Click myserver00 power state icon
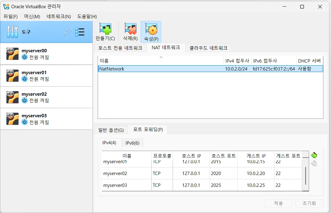Viewport: 331px width, 213px height. (x=25, y=57)
